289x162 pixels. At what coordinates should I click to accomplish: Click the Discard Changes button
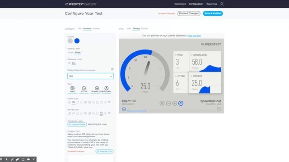pos(189,13)
